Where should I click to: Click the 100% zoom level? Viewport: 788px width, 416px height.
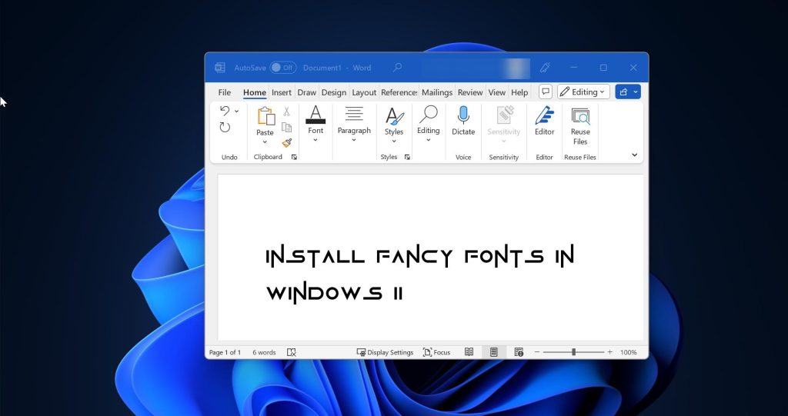pos(628,353)
